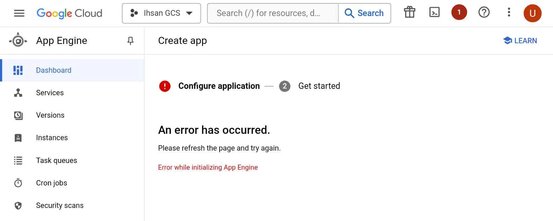Click the 'App Engine' sidebar title
This screenshot has height=221, width=553.
pos(61,41)
